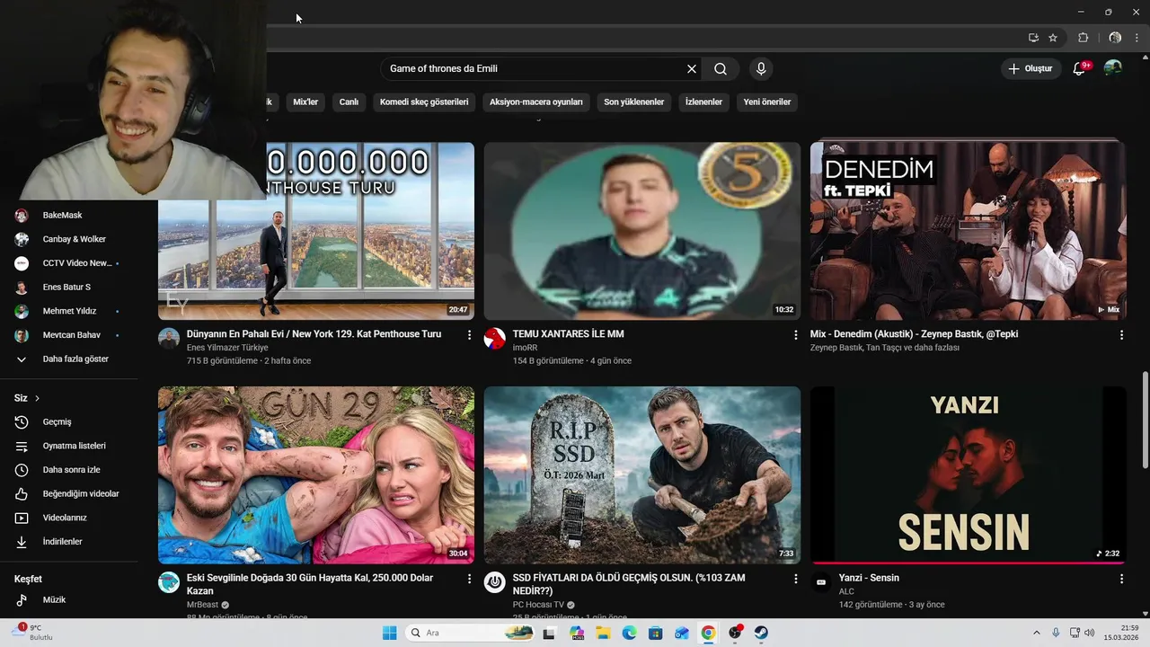Play the New York Penthouse Turu thumbnail

pos(316,231)
